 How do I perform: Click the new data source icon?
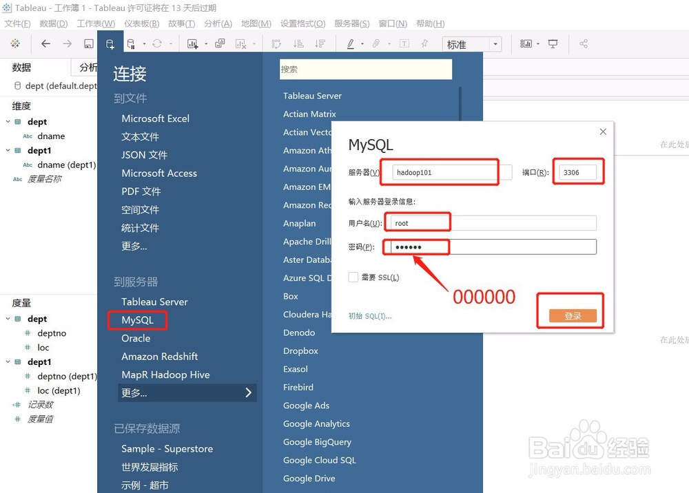[x=110, y=43]
